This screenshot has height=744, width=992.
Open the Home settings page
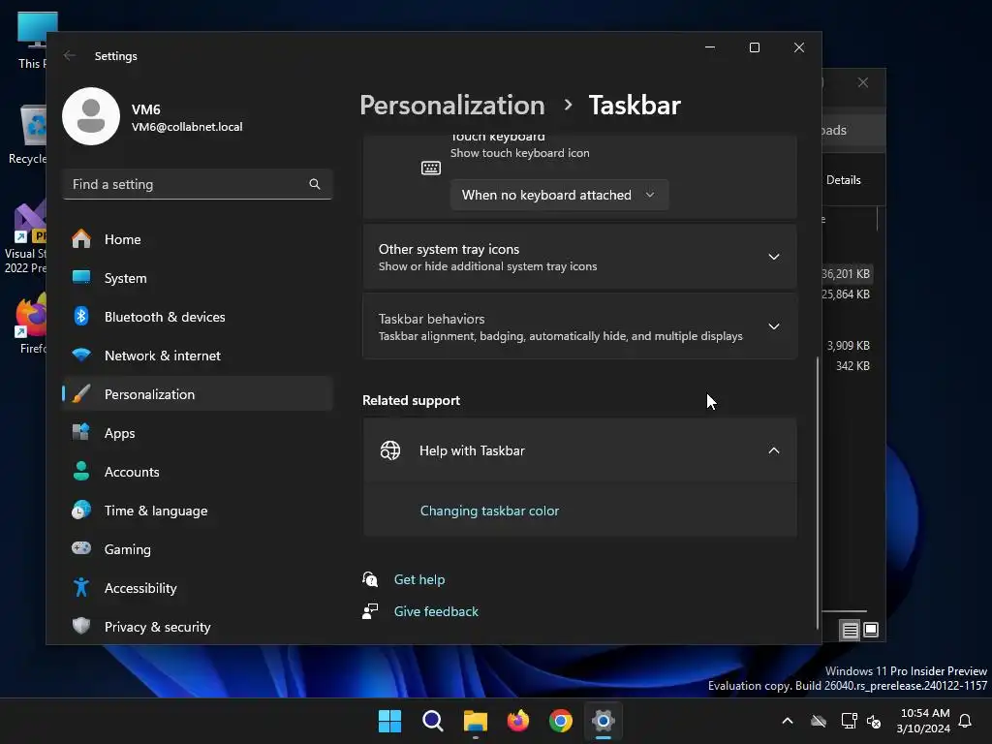(x=198, y=239)
